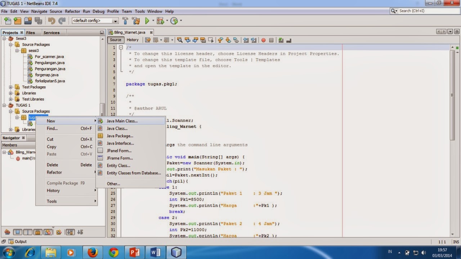Viewport: 461px width, 259px height.
Task: Click the Debug Project icon
Action: pyautogui.click(x=160, y=21)
